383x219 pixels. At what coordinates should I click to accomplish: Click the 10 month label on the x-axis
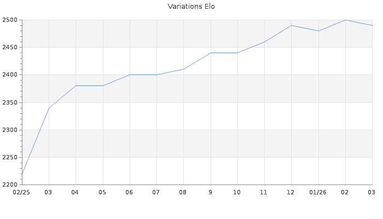237,193
